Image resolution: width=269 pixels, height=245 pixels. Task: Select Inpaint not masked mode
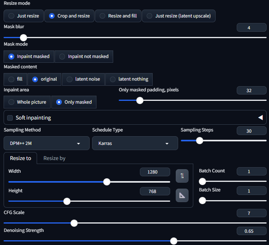pyautogui.click(x=84, y=56)
